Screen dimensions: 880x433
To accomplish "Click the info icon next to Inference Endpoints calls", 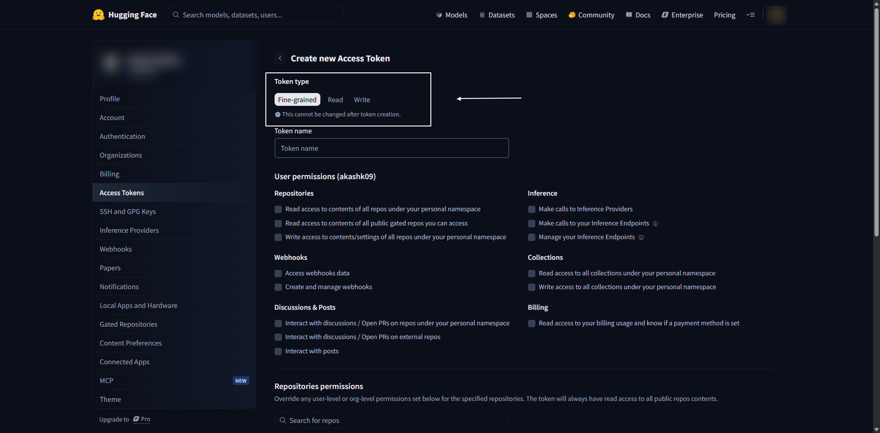I will coord(655,224).
